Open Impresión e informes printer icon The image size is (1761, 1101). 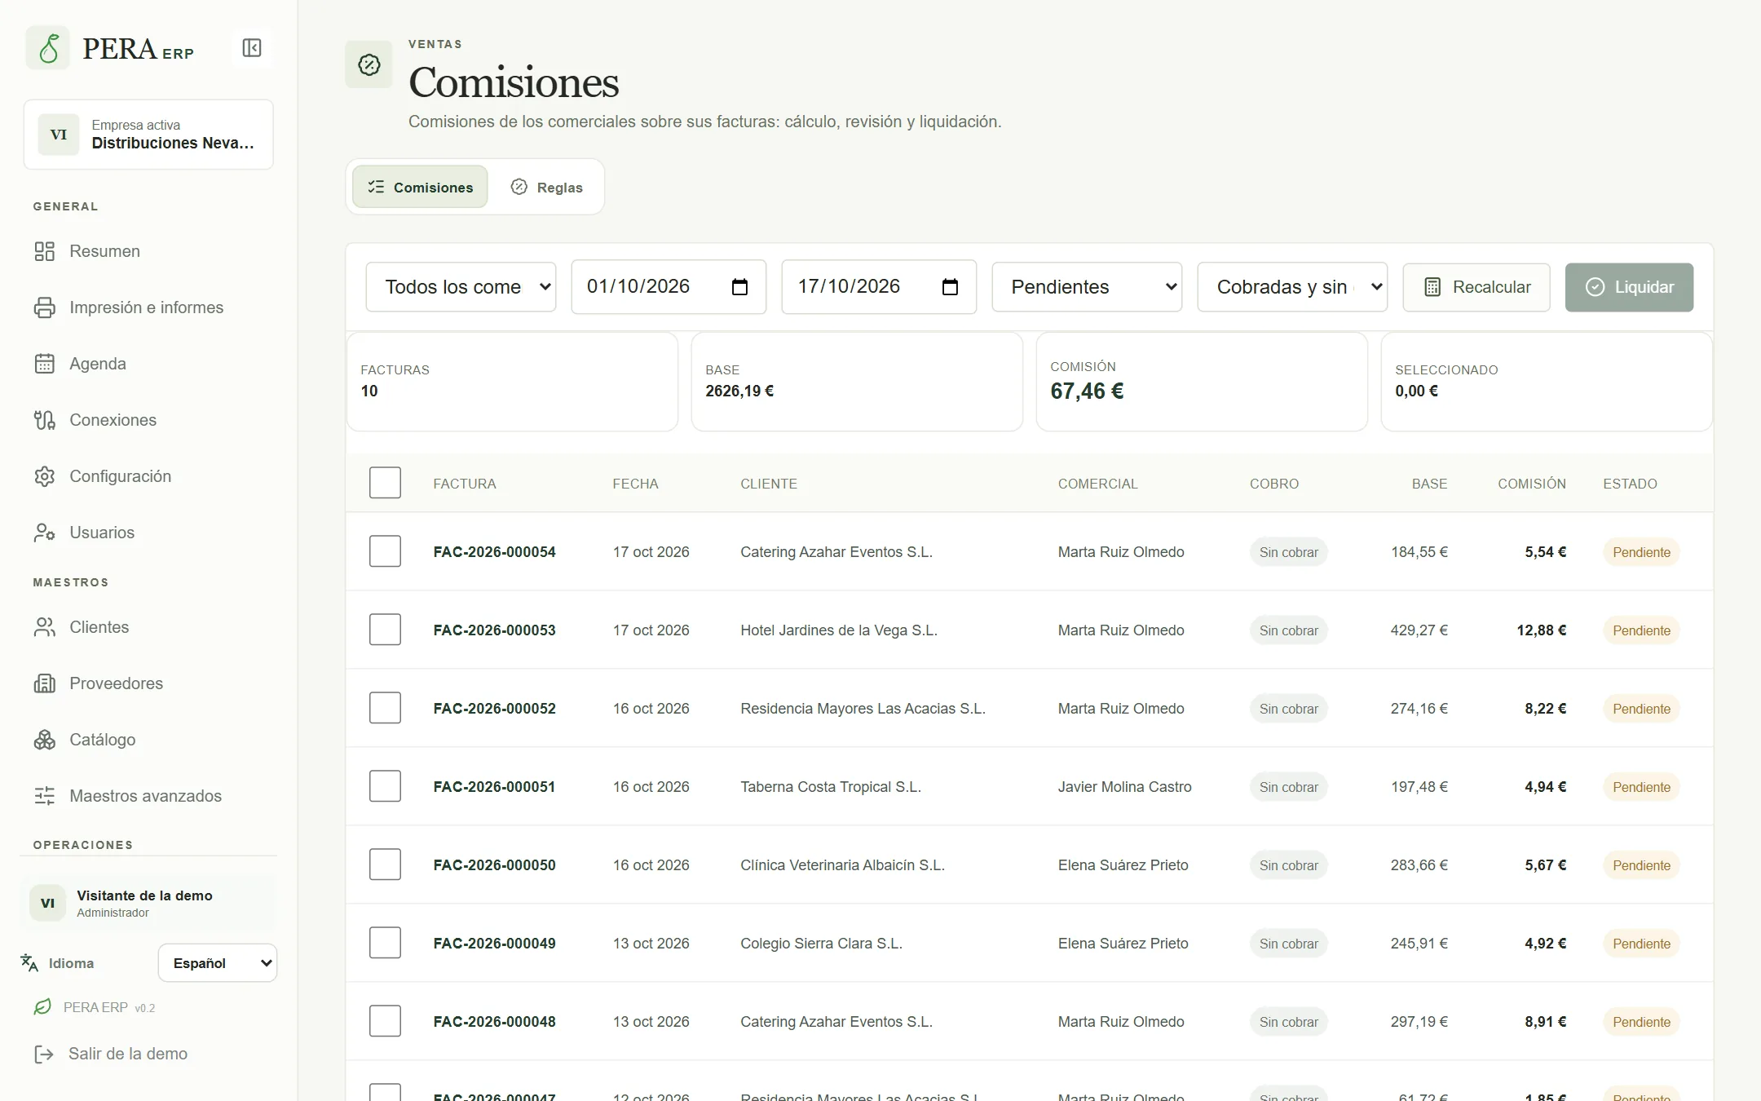[x=45, y=307]
